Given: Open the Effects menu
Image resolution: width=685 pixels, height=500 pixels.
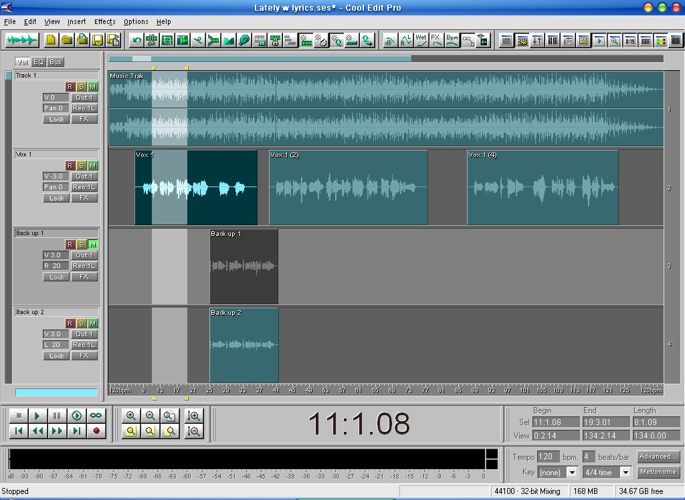Looking at the screenshot, I should coord(104,21).
